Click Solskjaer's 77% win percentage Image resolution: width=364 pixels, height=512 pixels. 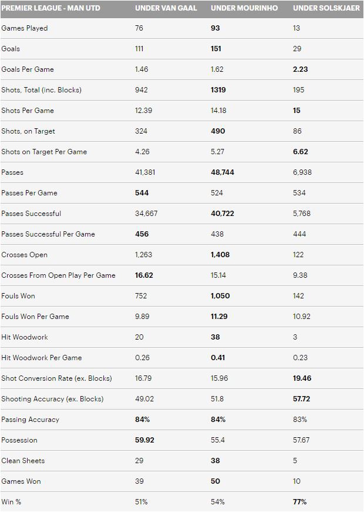299,502
